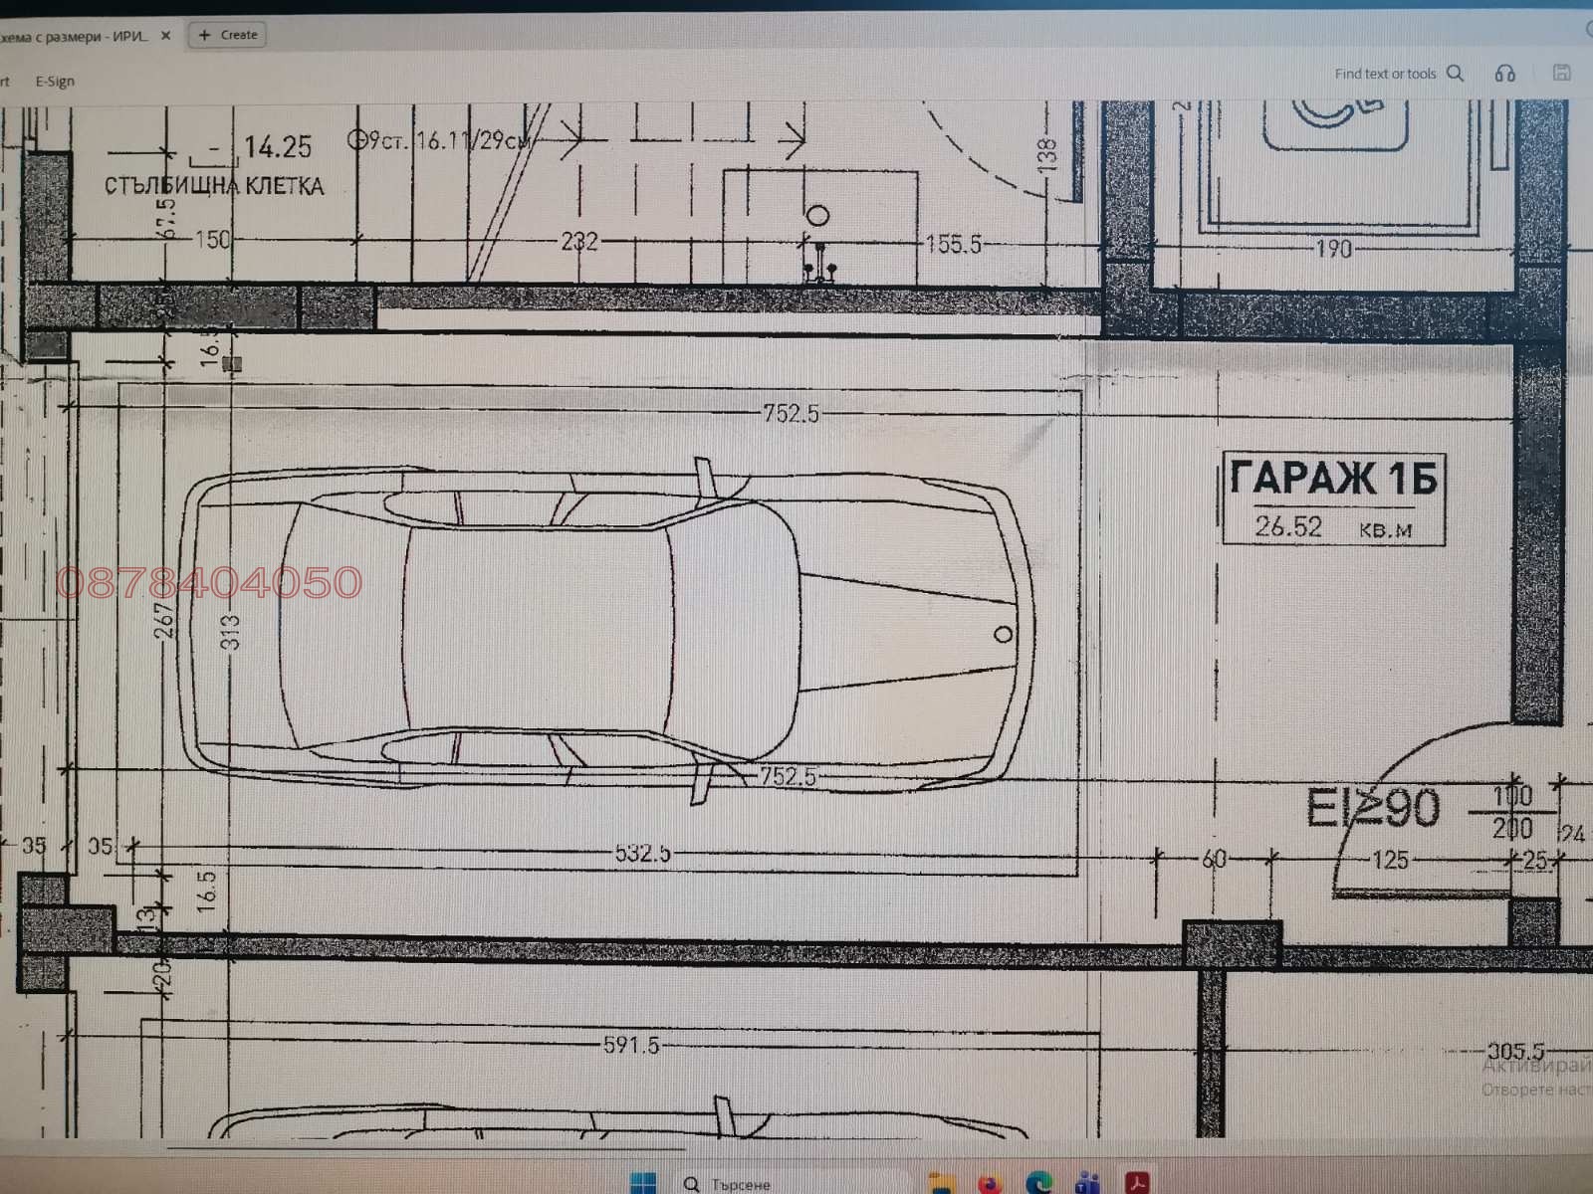Click the Find text or tools magnifier icon
Screen dimensions: 1593x1194
point(1455,73)
